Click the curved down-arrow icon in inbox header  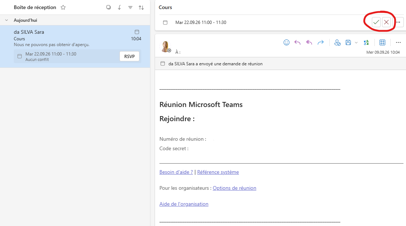click(119, 8)
